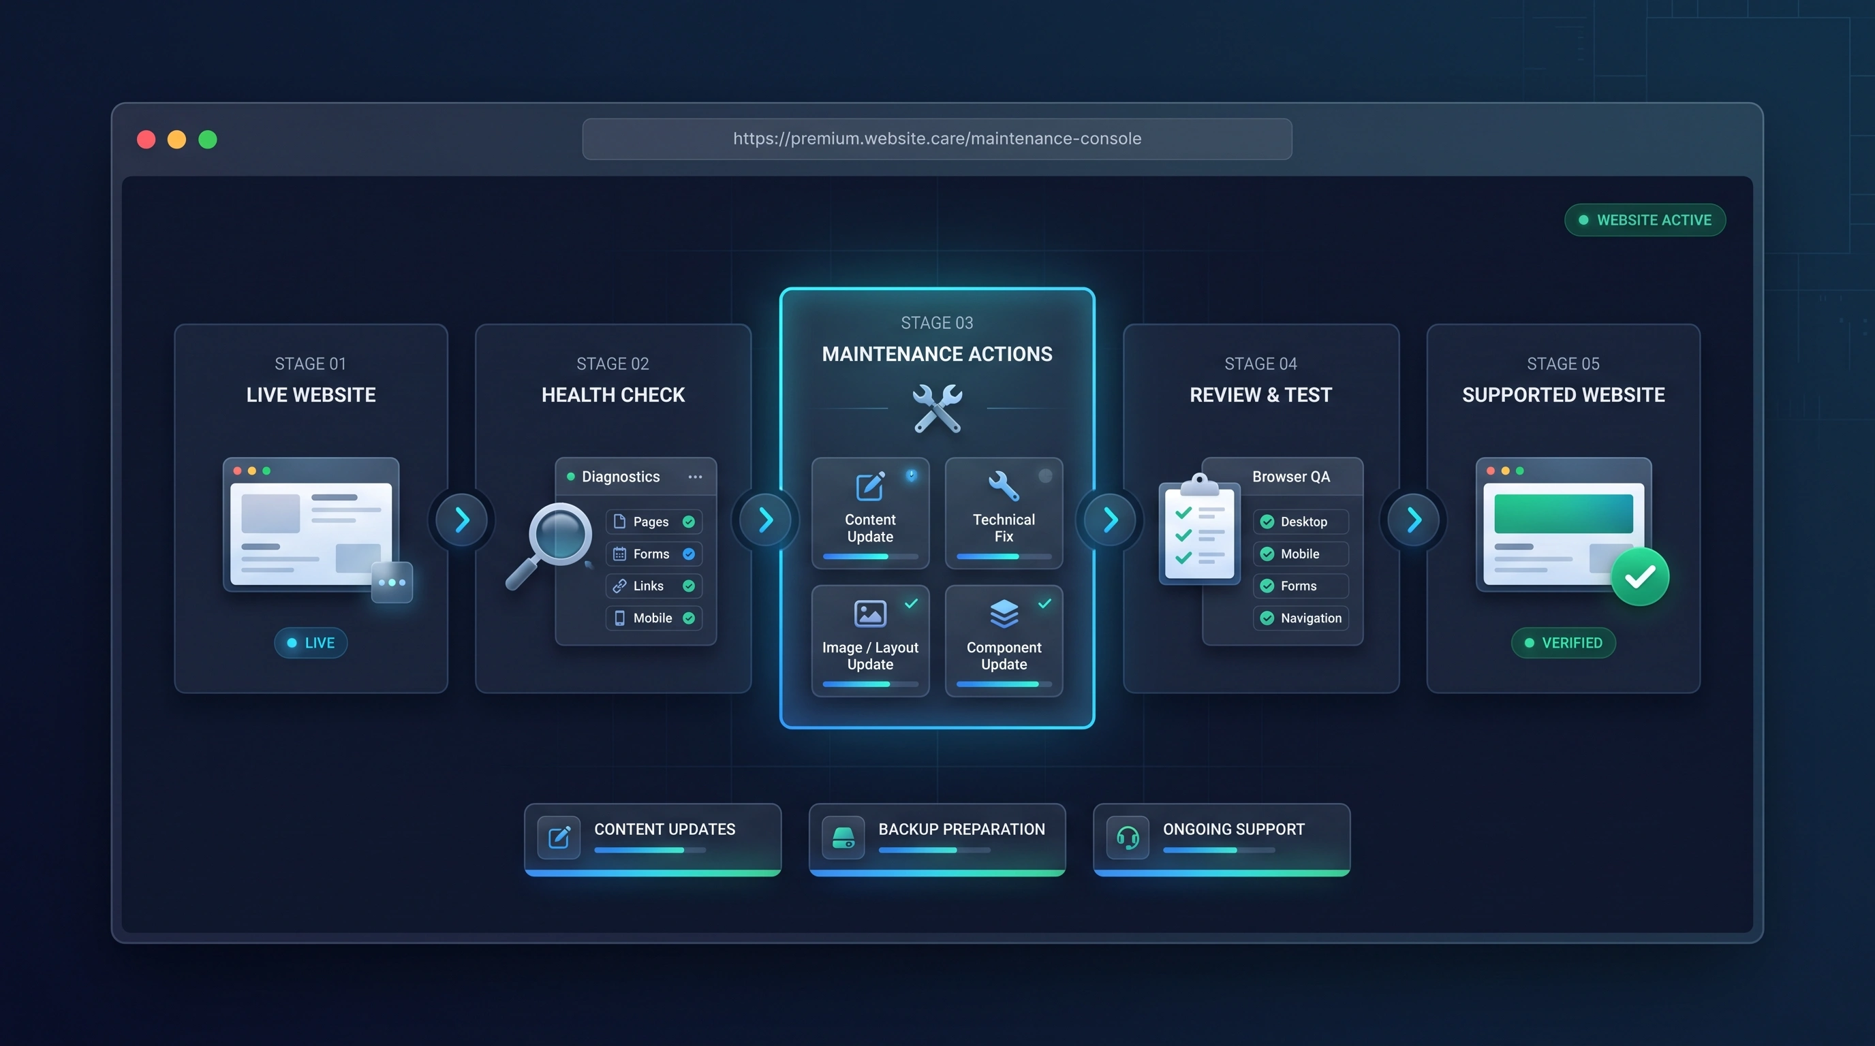Click the Content Updates edit icon in bottom card
The image size is (1875, 1046).
559,837
